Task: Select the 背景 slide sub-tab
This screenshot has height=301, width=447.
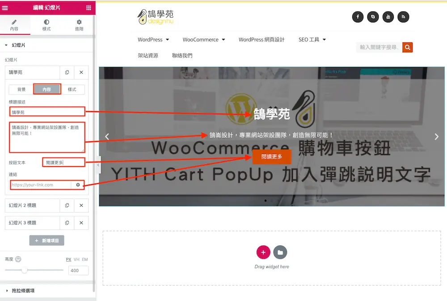Action: [x=21, y=89]
